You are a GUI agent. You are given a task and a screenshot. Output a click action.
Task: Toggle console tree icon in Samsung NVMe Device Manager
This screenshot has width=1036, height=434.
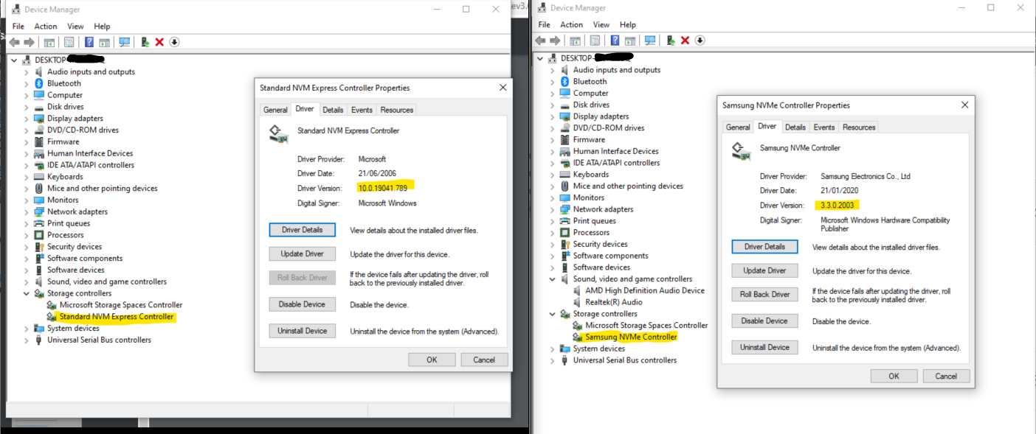(x=576, y=41)
